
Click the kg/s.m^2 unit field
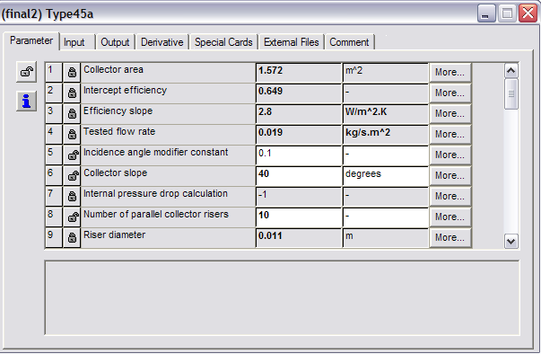[386, 135]
